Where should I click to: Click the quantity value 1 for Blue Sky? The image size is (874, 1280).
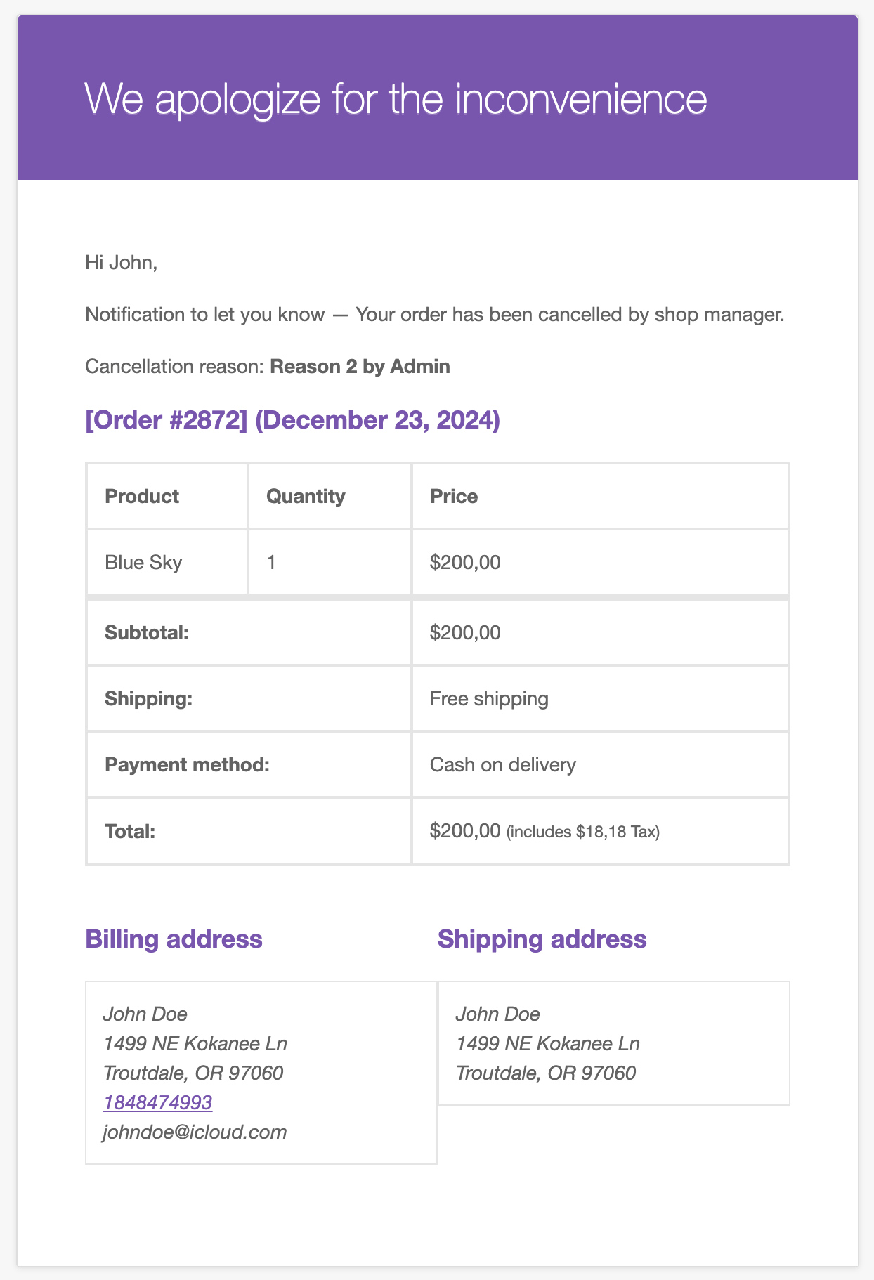[x=271, y=562]
